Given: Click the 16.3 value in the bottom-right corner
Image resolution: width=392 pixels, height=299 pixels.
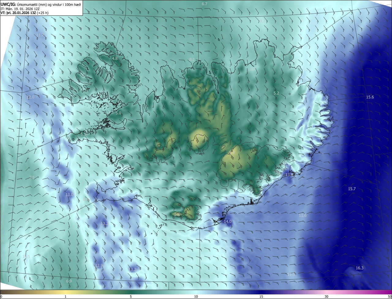Looking at the screenshot, I should 360,268.
